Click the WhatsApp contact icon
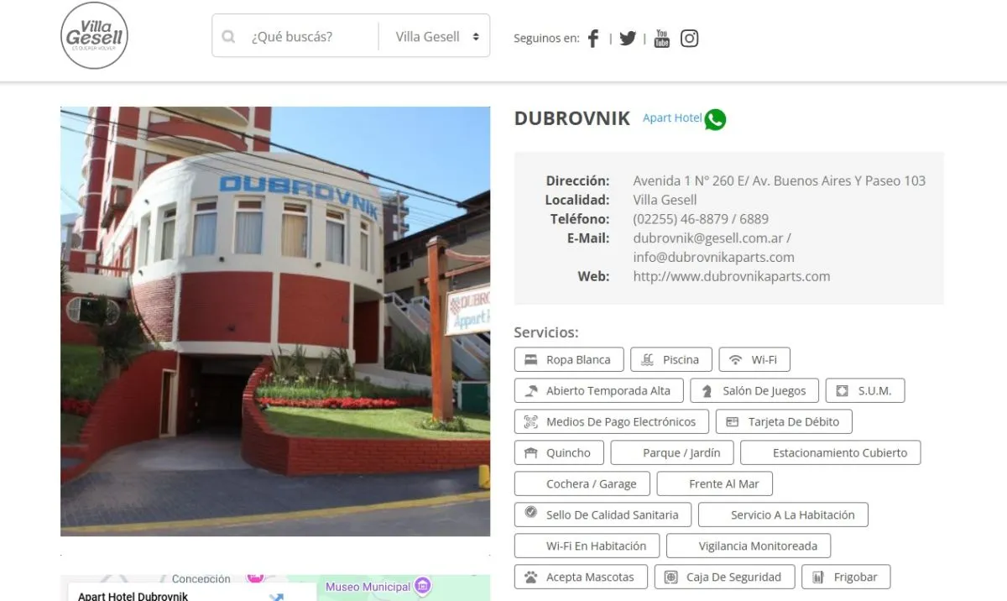1007x601 pixels. pyautogui.click(x=715, y=119)
